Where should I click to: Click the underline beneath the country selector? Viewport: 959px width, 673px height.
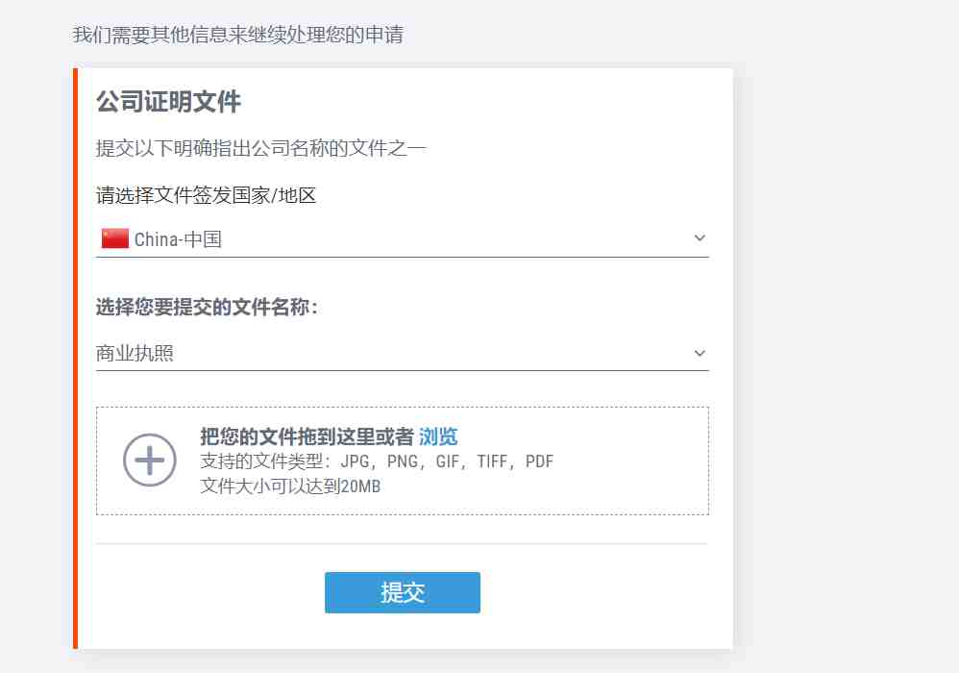coord(403,257)
